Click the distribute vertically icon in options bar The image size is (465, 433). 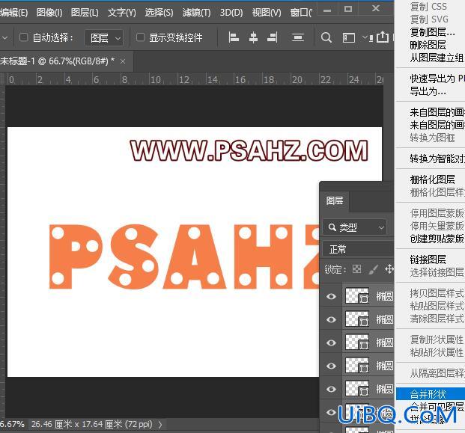(298, 37)
